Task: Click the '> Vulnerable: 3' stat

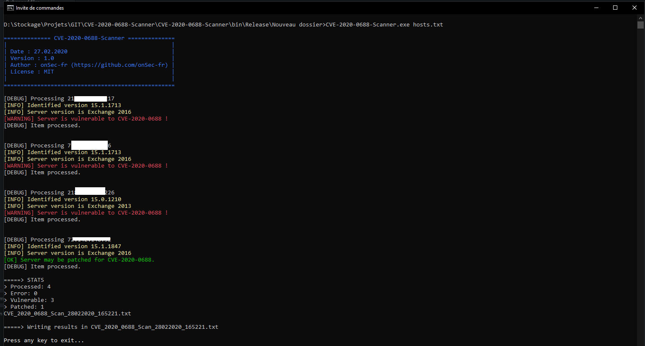Action: [x=29, y=300]
